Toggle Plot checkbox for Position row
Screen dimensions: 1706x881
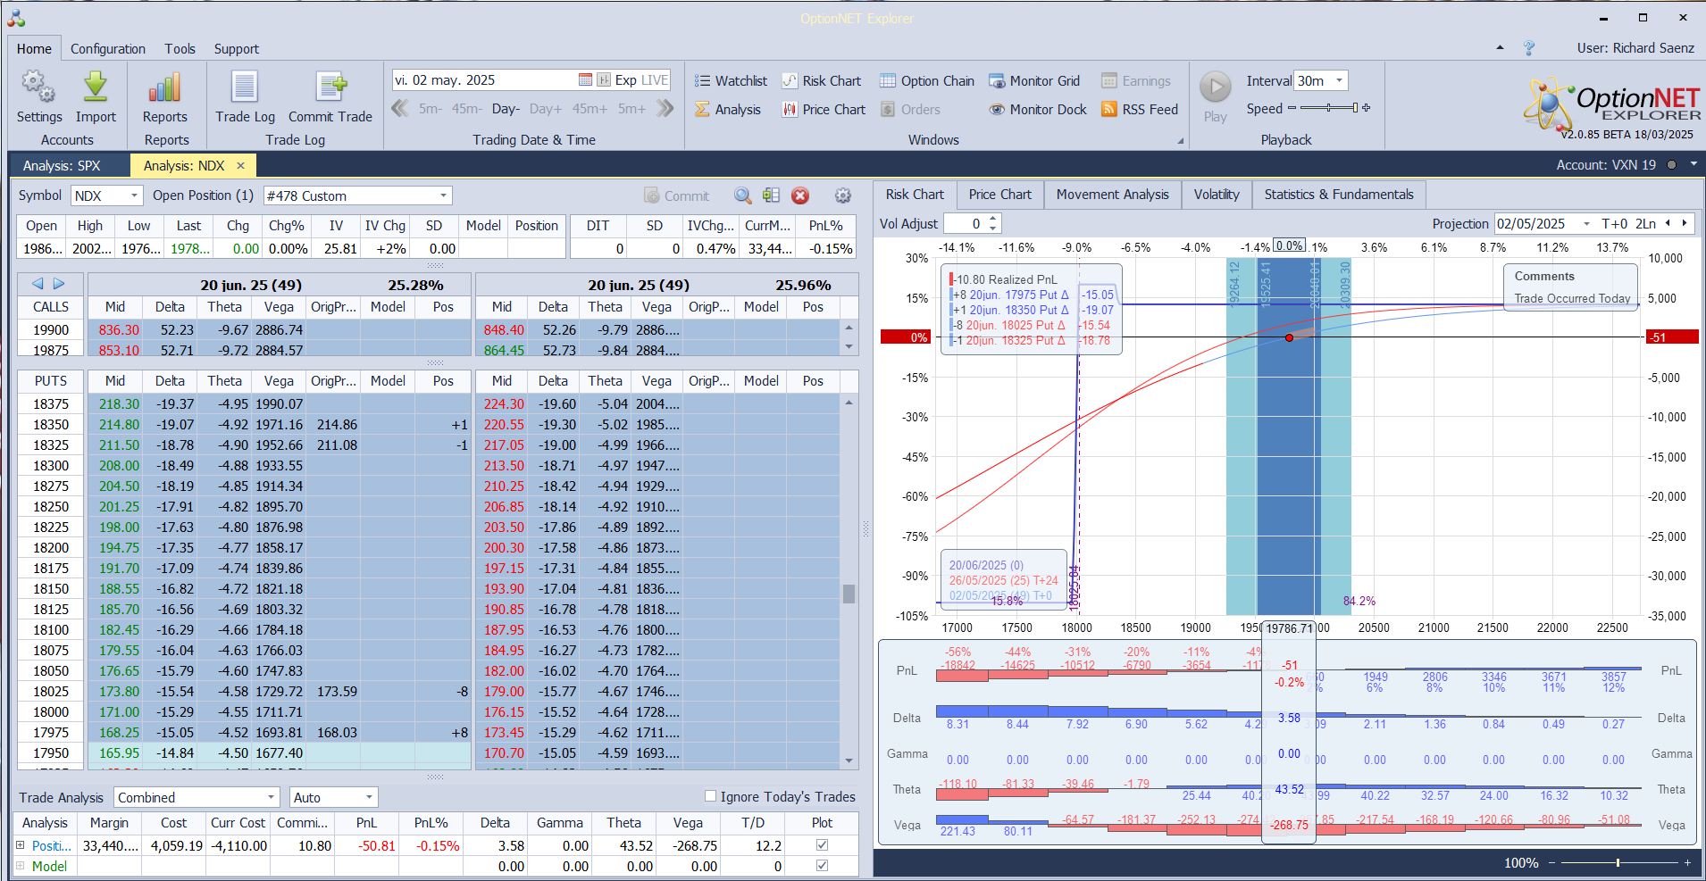tap(822, 844)
